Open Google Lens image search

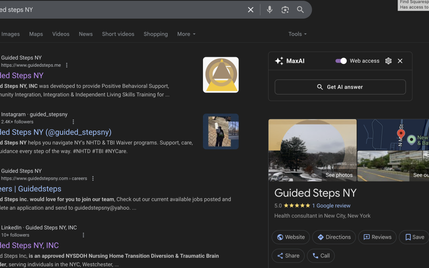tap(285, 10)
